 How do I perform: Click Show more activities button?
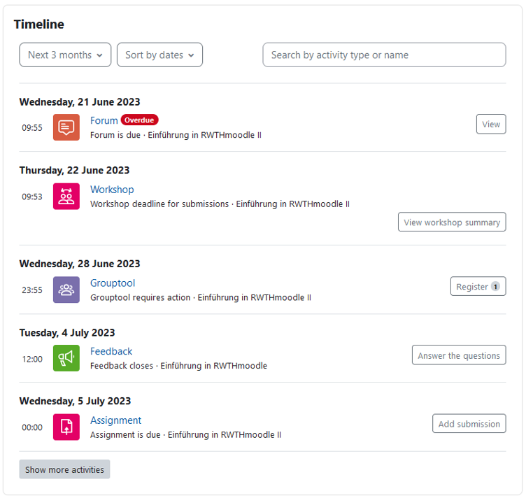[64, 469]
